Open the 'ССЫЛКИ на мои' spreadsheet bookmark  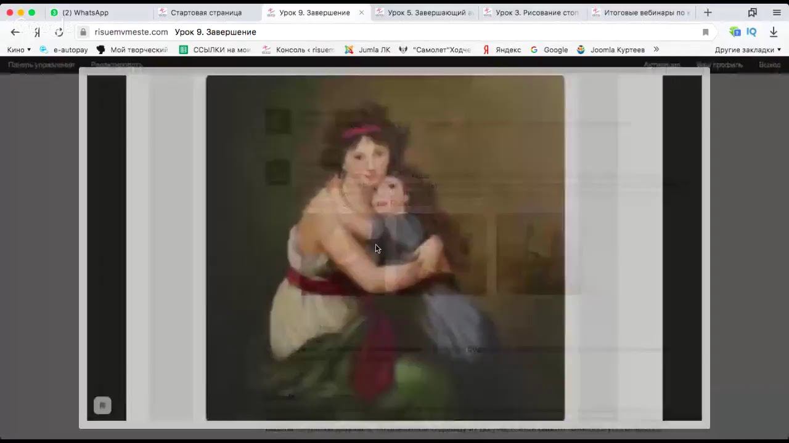coord(215,50)
